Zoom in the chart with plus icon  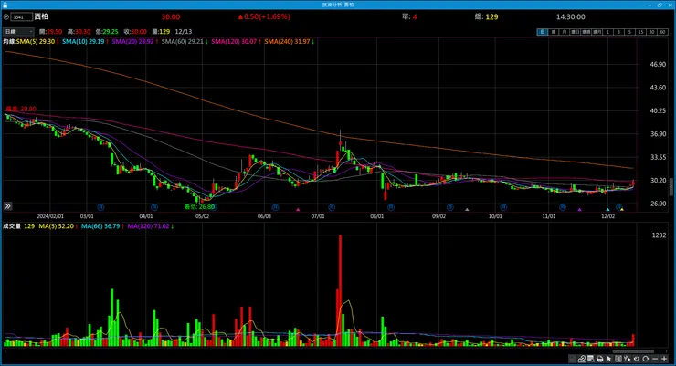pyautogui.click(x=664, y=359)
